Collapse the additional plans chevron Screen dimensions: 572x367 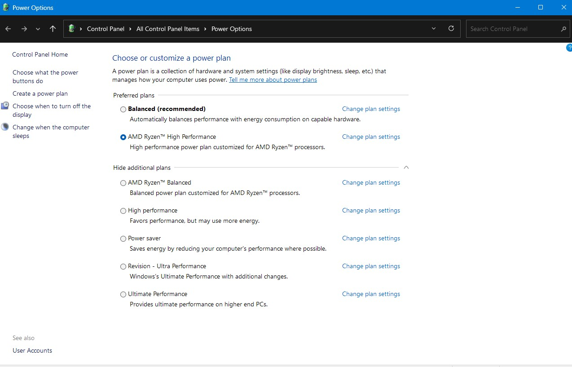[406, 167]
